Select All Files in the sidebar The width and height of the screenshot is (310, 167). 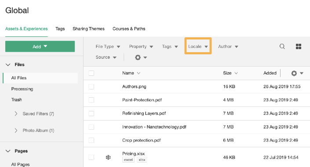point(40,78)
